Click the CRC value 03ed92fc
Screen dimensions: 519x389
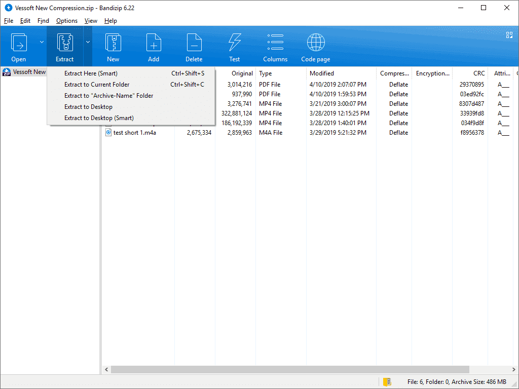472,94
